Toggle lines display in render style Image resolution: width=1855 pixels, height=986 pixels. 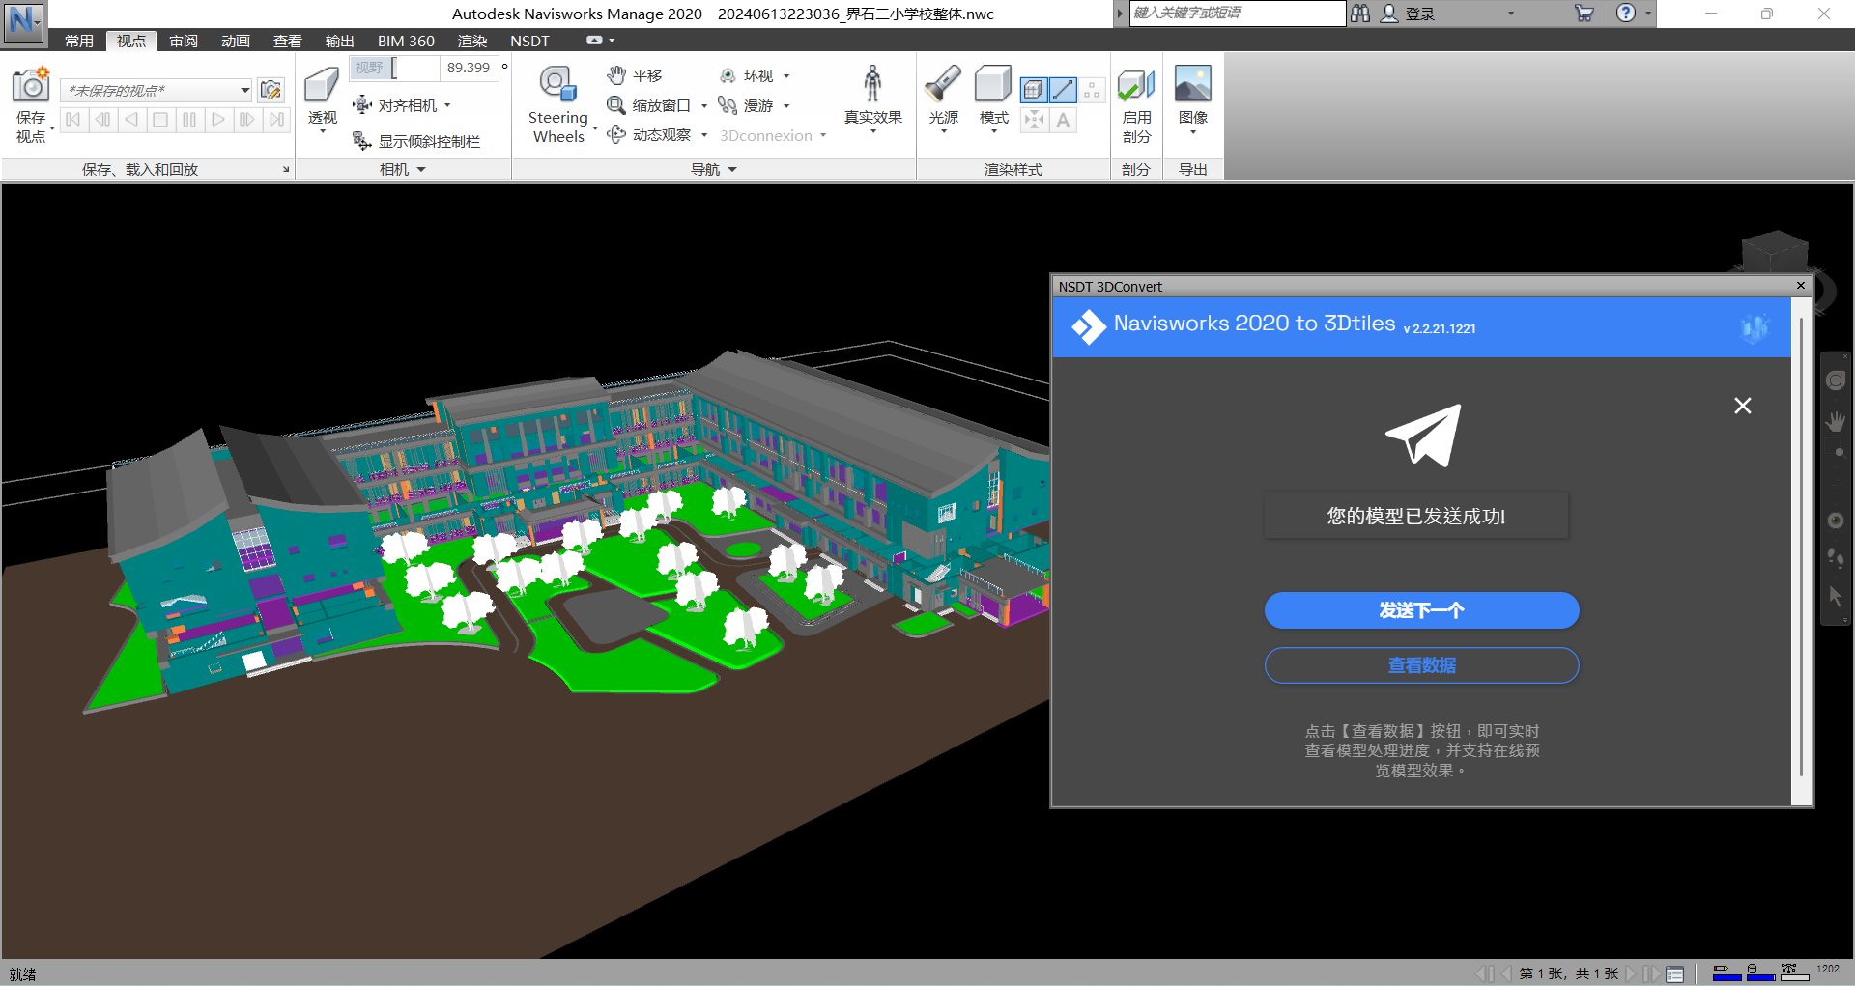click(1063, 90)
